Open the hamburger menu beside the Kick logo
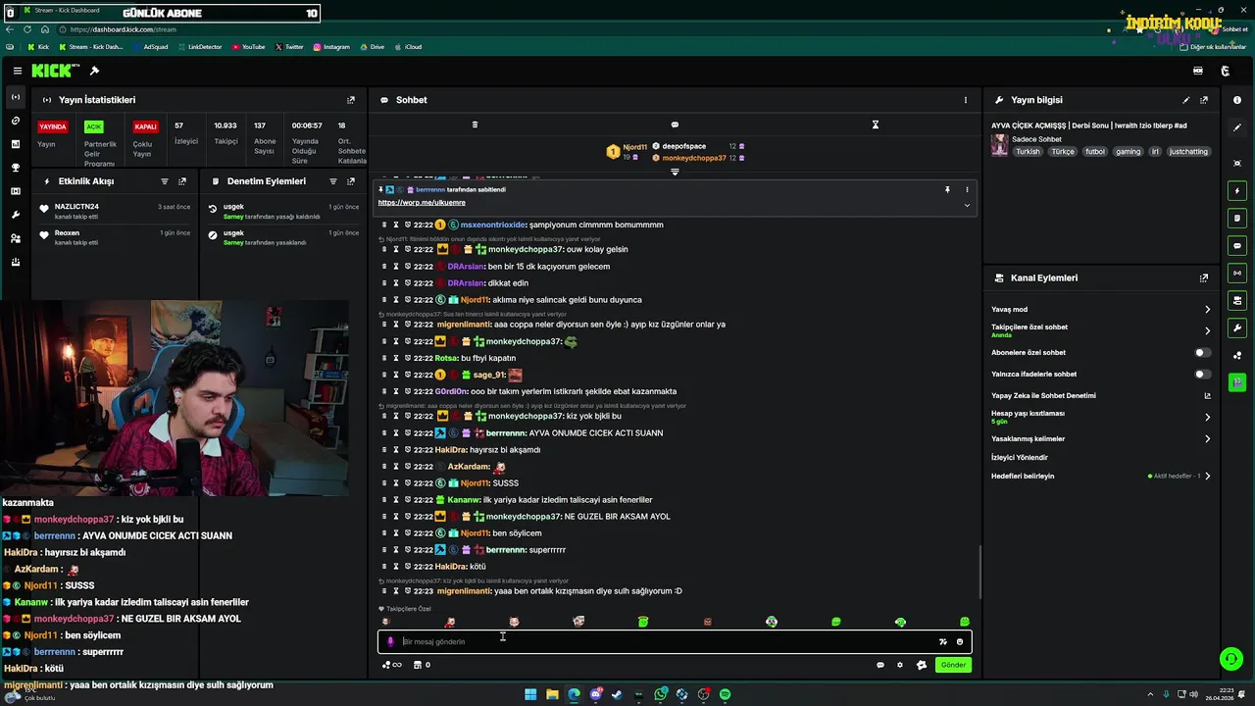 18,71
